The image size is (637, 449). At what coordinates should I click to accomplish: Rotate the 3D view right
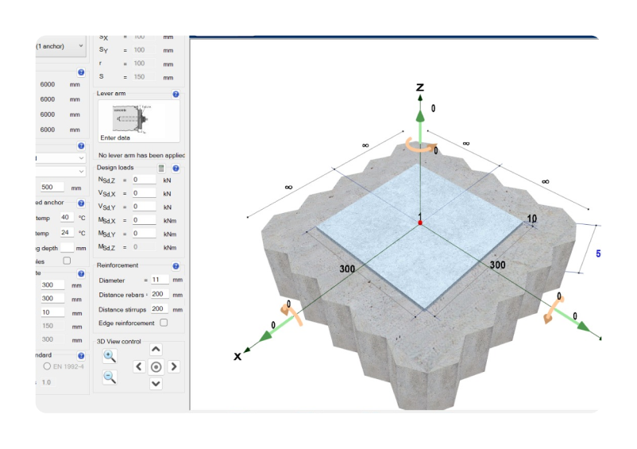[x=174, y=366]
